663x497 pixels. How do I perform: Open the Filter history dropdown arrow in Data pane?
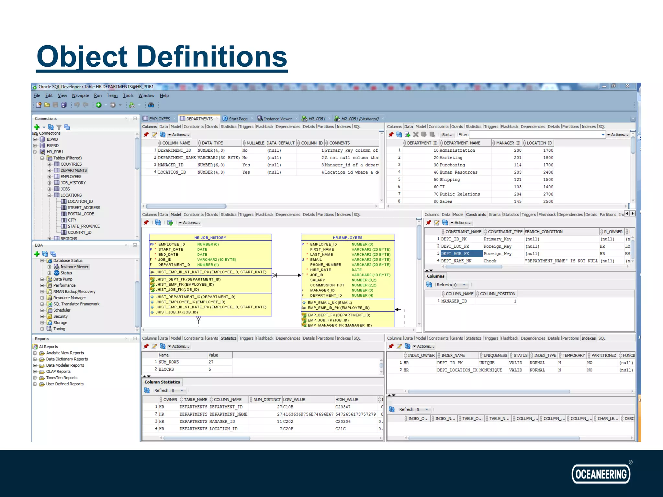(x=603, y=135)
